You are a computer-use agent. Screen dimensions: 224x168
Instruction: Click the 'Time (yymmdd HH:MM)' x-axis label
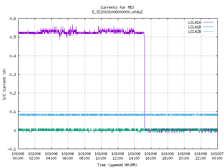[117, 165]
